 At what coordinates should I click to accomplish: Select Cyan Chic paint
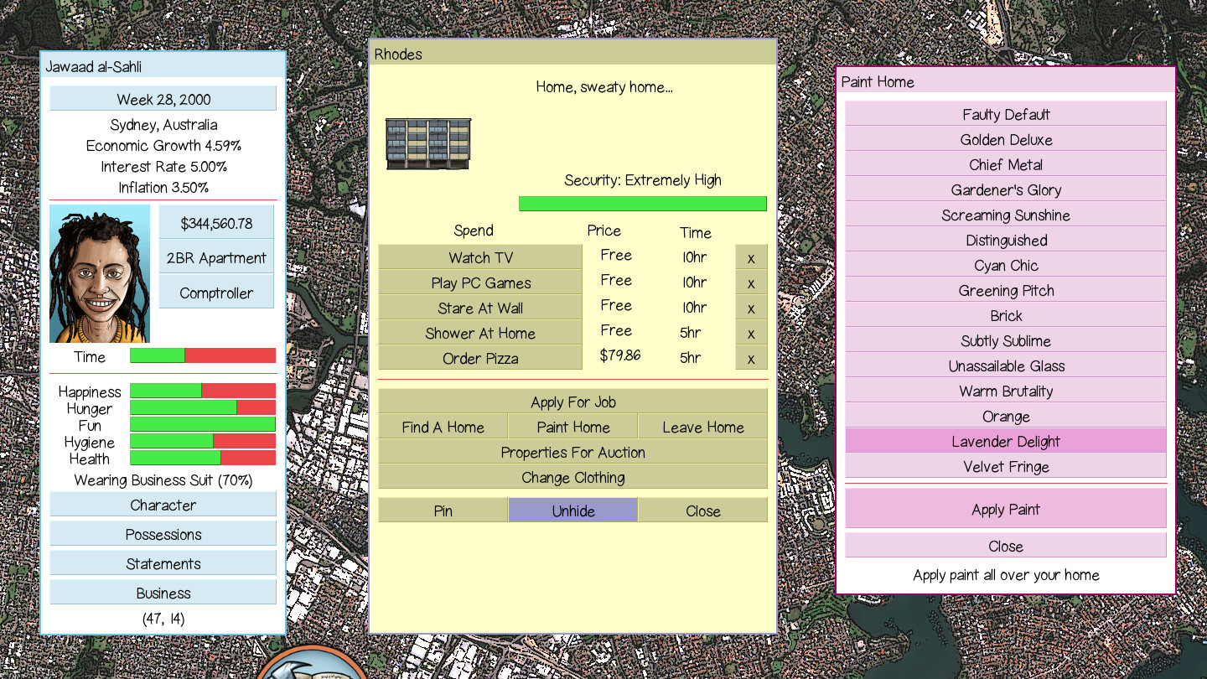point(1005,265)
